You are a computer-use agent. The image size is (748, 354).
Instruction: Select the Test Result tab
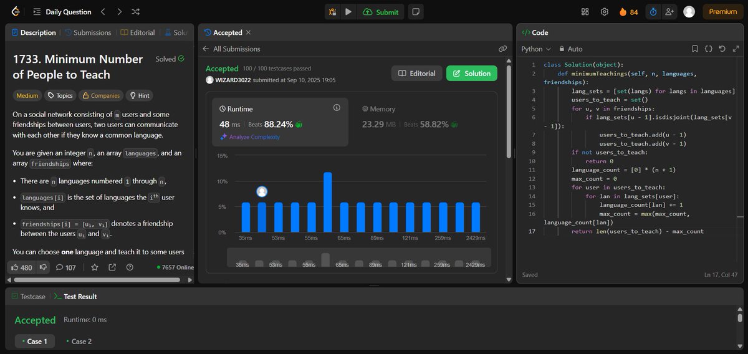[x=75, y=297]
